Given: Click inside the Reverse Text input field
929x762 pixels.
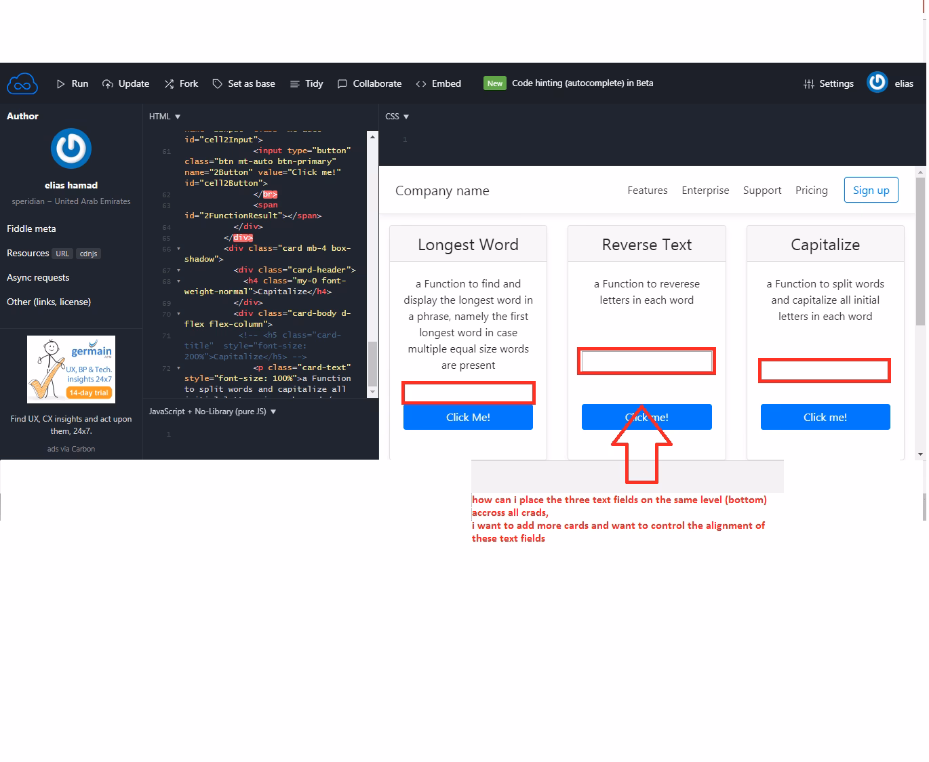Looking at the screenshot, I should point(646,361).
